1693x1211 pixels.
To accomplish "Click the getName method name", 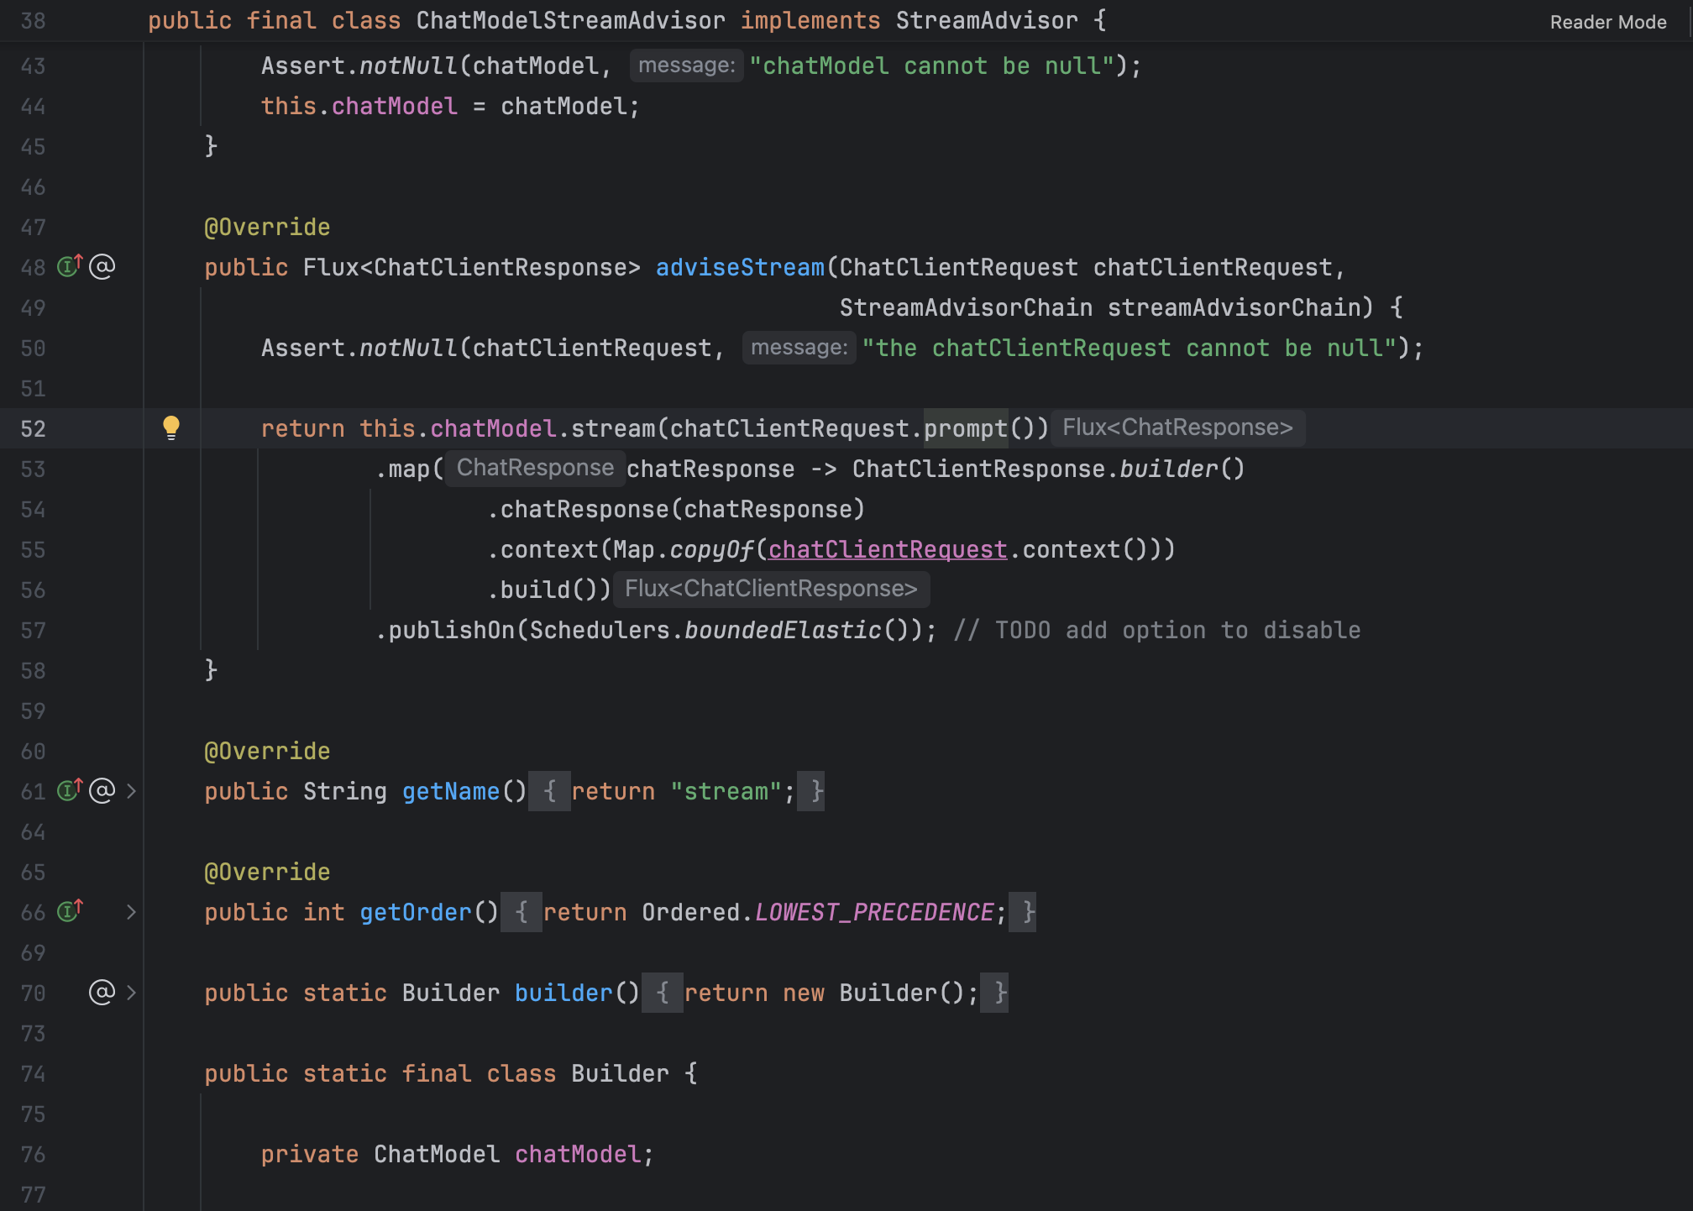I will [x=451, y=791].
